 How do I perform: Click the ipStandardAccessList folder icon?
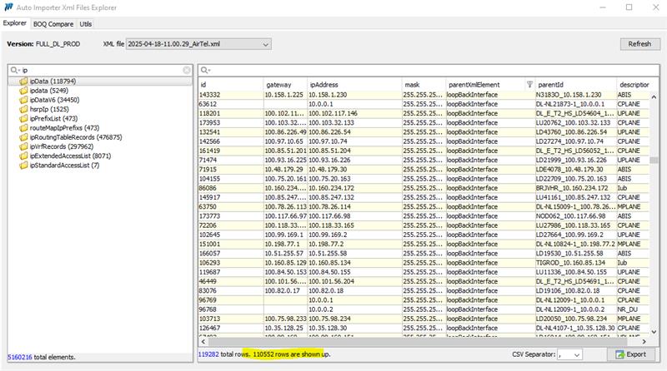(23, 165)
